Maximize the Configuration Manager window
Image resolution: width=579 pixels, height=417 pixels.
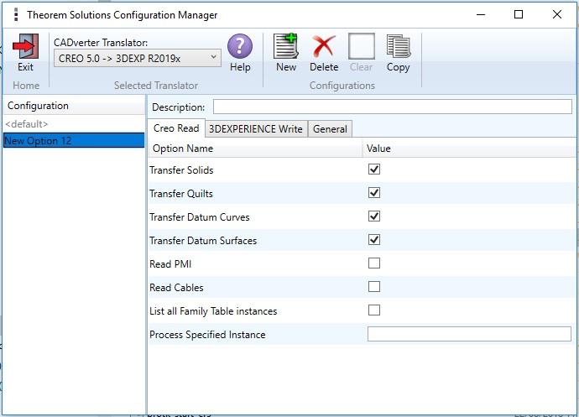(519, 15)
